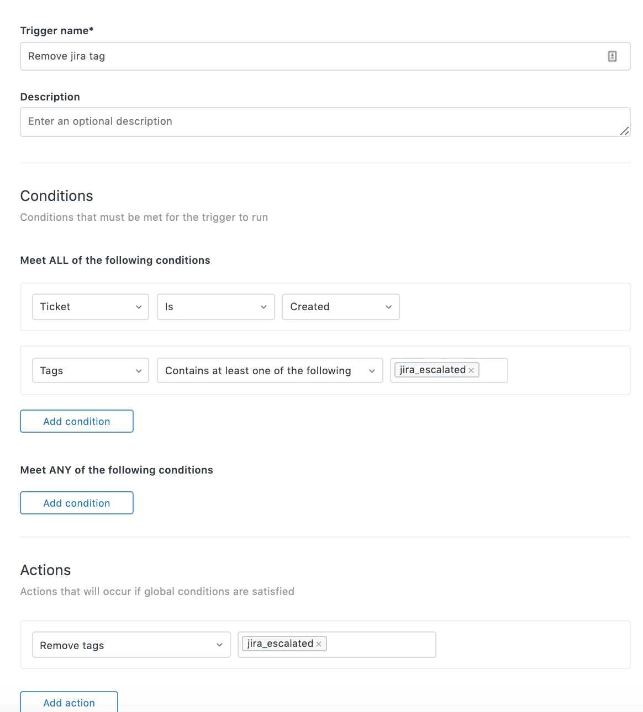Screen dimensions: 643x712
Task: Expand 'Contains at least one of the following' dropdown
Action: 270,371
